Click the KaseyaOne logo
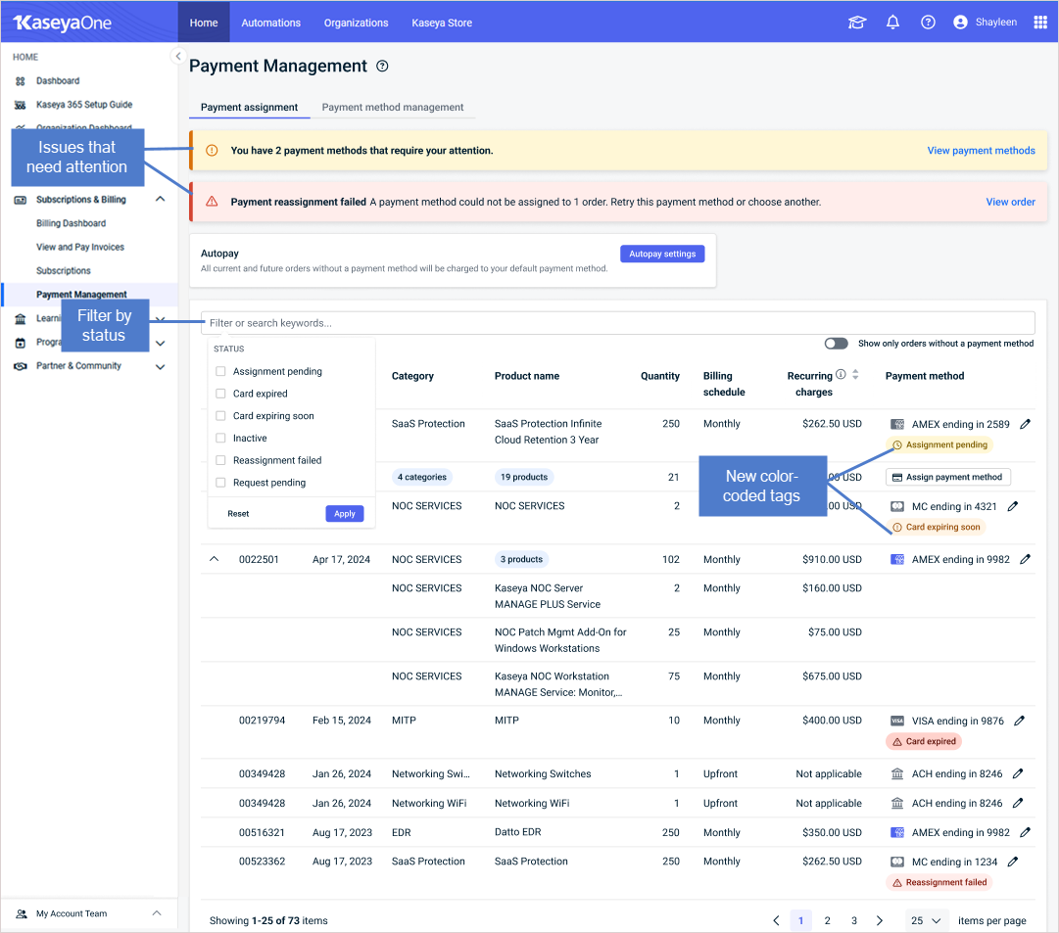This screenshot has height=933, width=1059. coord(62,23)
